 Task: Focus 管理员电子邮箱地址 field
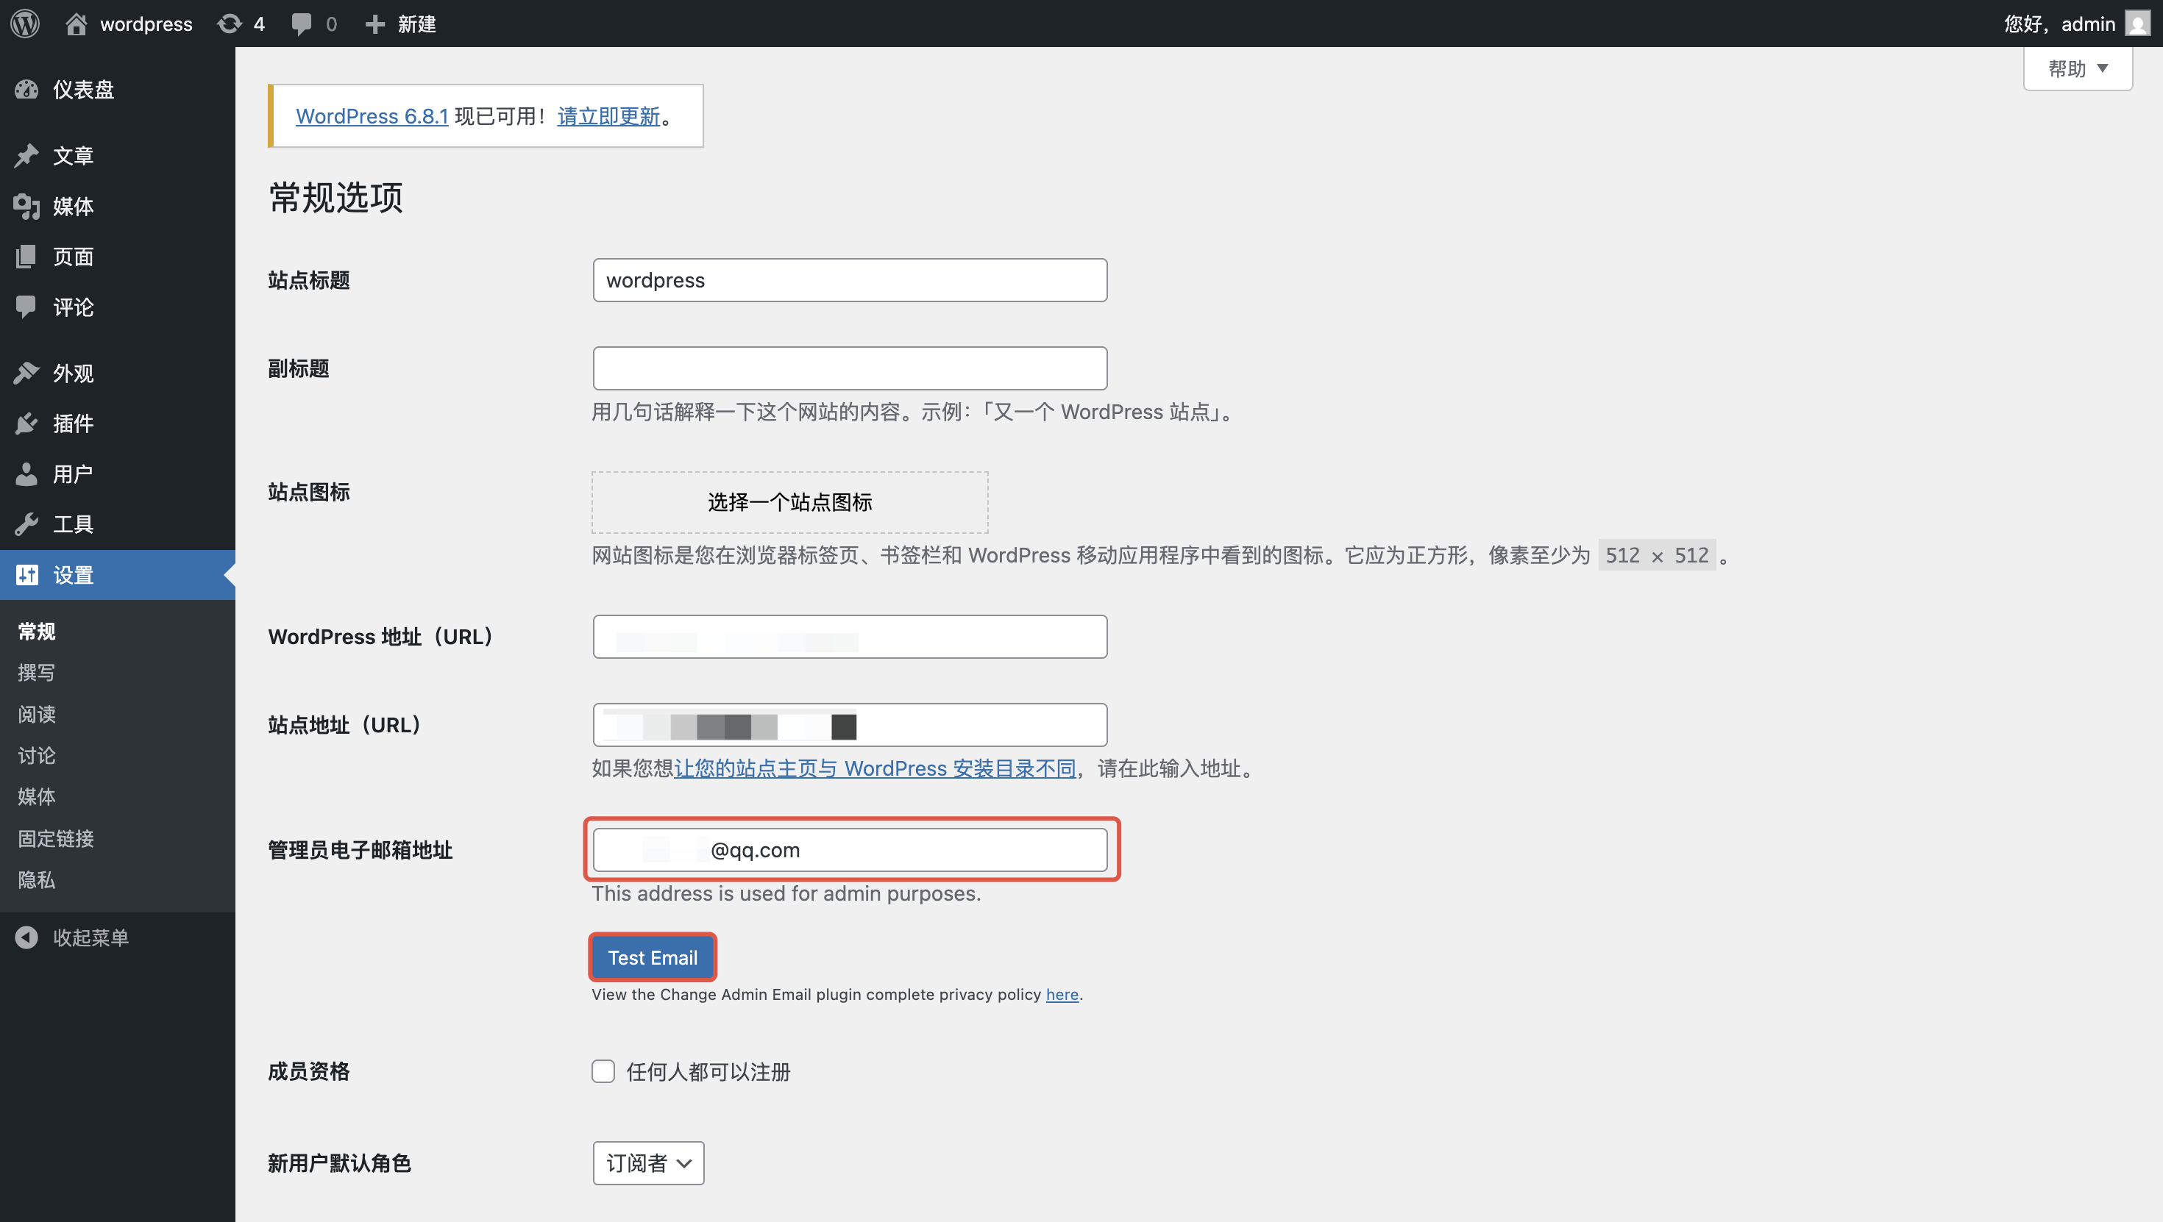pyautogui.click(x=850, y=849)
